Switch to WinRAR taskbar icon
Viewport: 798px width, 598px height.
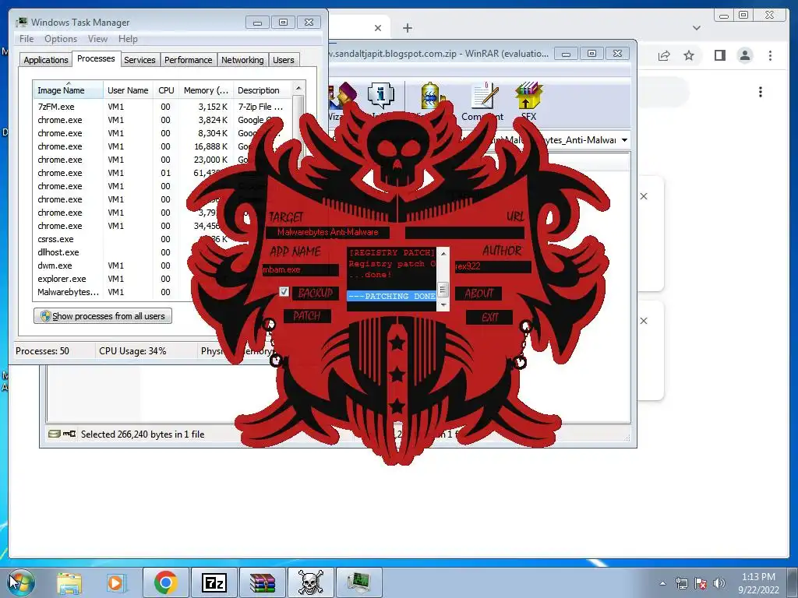click(x=263, y=582)
